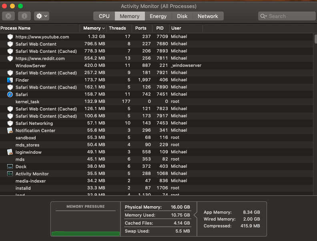The width and height of the screenshot is (317, 241).
Task: Click the Activity Monitor process icon
Action: point(10,174)
